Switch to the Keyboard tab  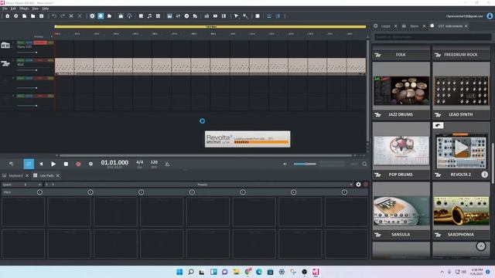pos(15,175)
